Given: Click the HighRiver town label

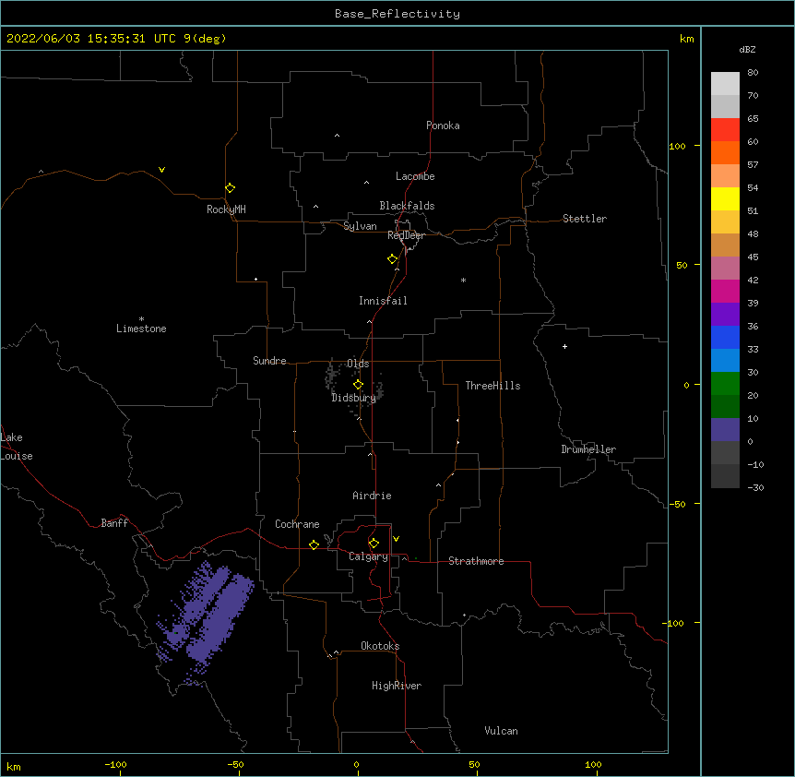Looking at the screenshot, I should pos(397,686).
